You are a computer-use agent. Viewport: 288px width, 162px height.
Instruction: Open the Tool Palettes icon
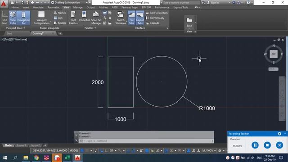tap(73, 18)
